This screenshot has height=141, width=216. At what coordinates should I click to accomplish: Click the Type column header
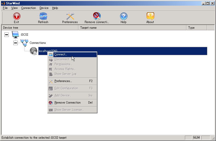point(197,28)
